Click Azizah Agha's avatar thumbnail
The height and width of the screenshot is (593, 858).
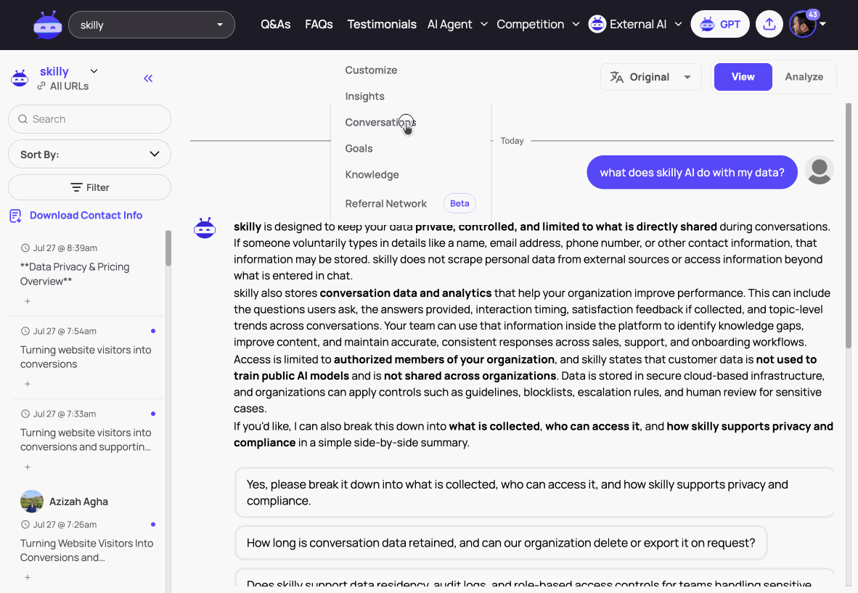point(32,501)
